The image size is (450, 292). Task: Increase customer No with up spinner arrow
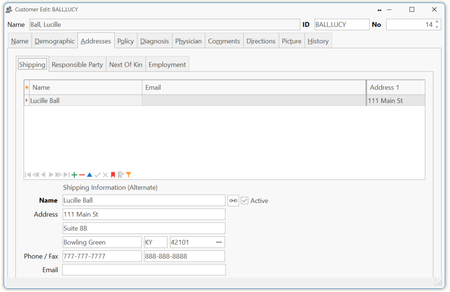pyautogui.click(x=437, y=22)
